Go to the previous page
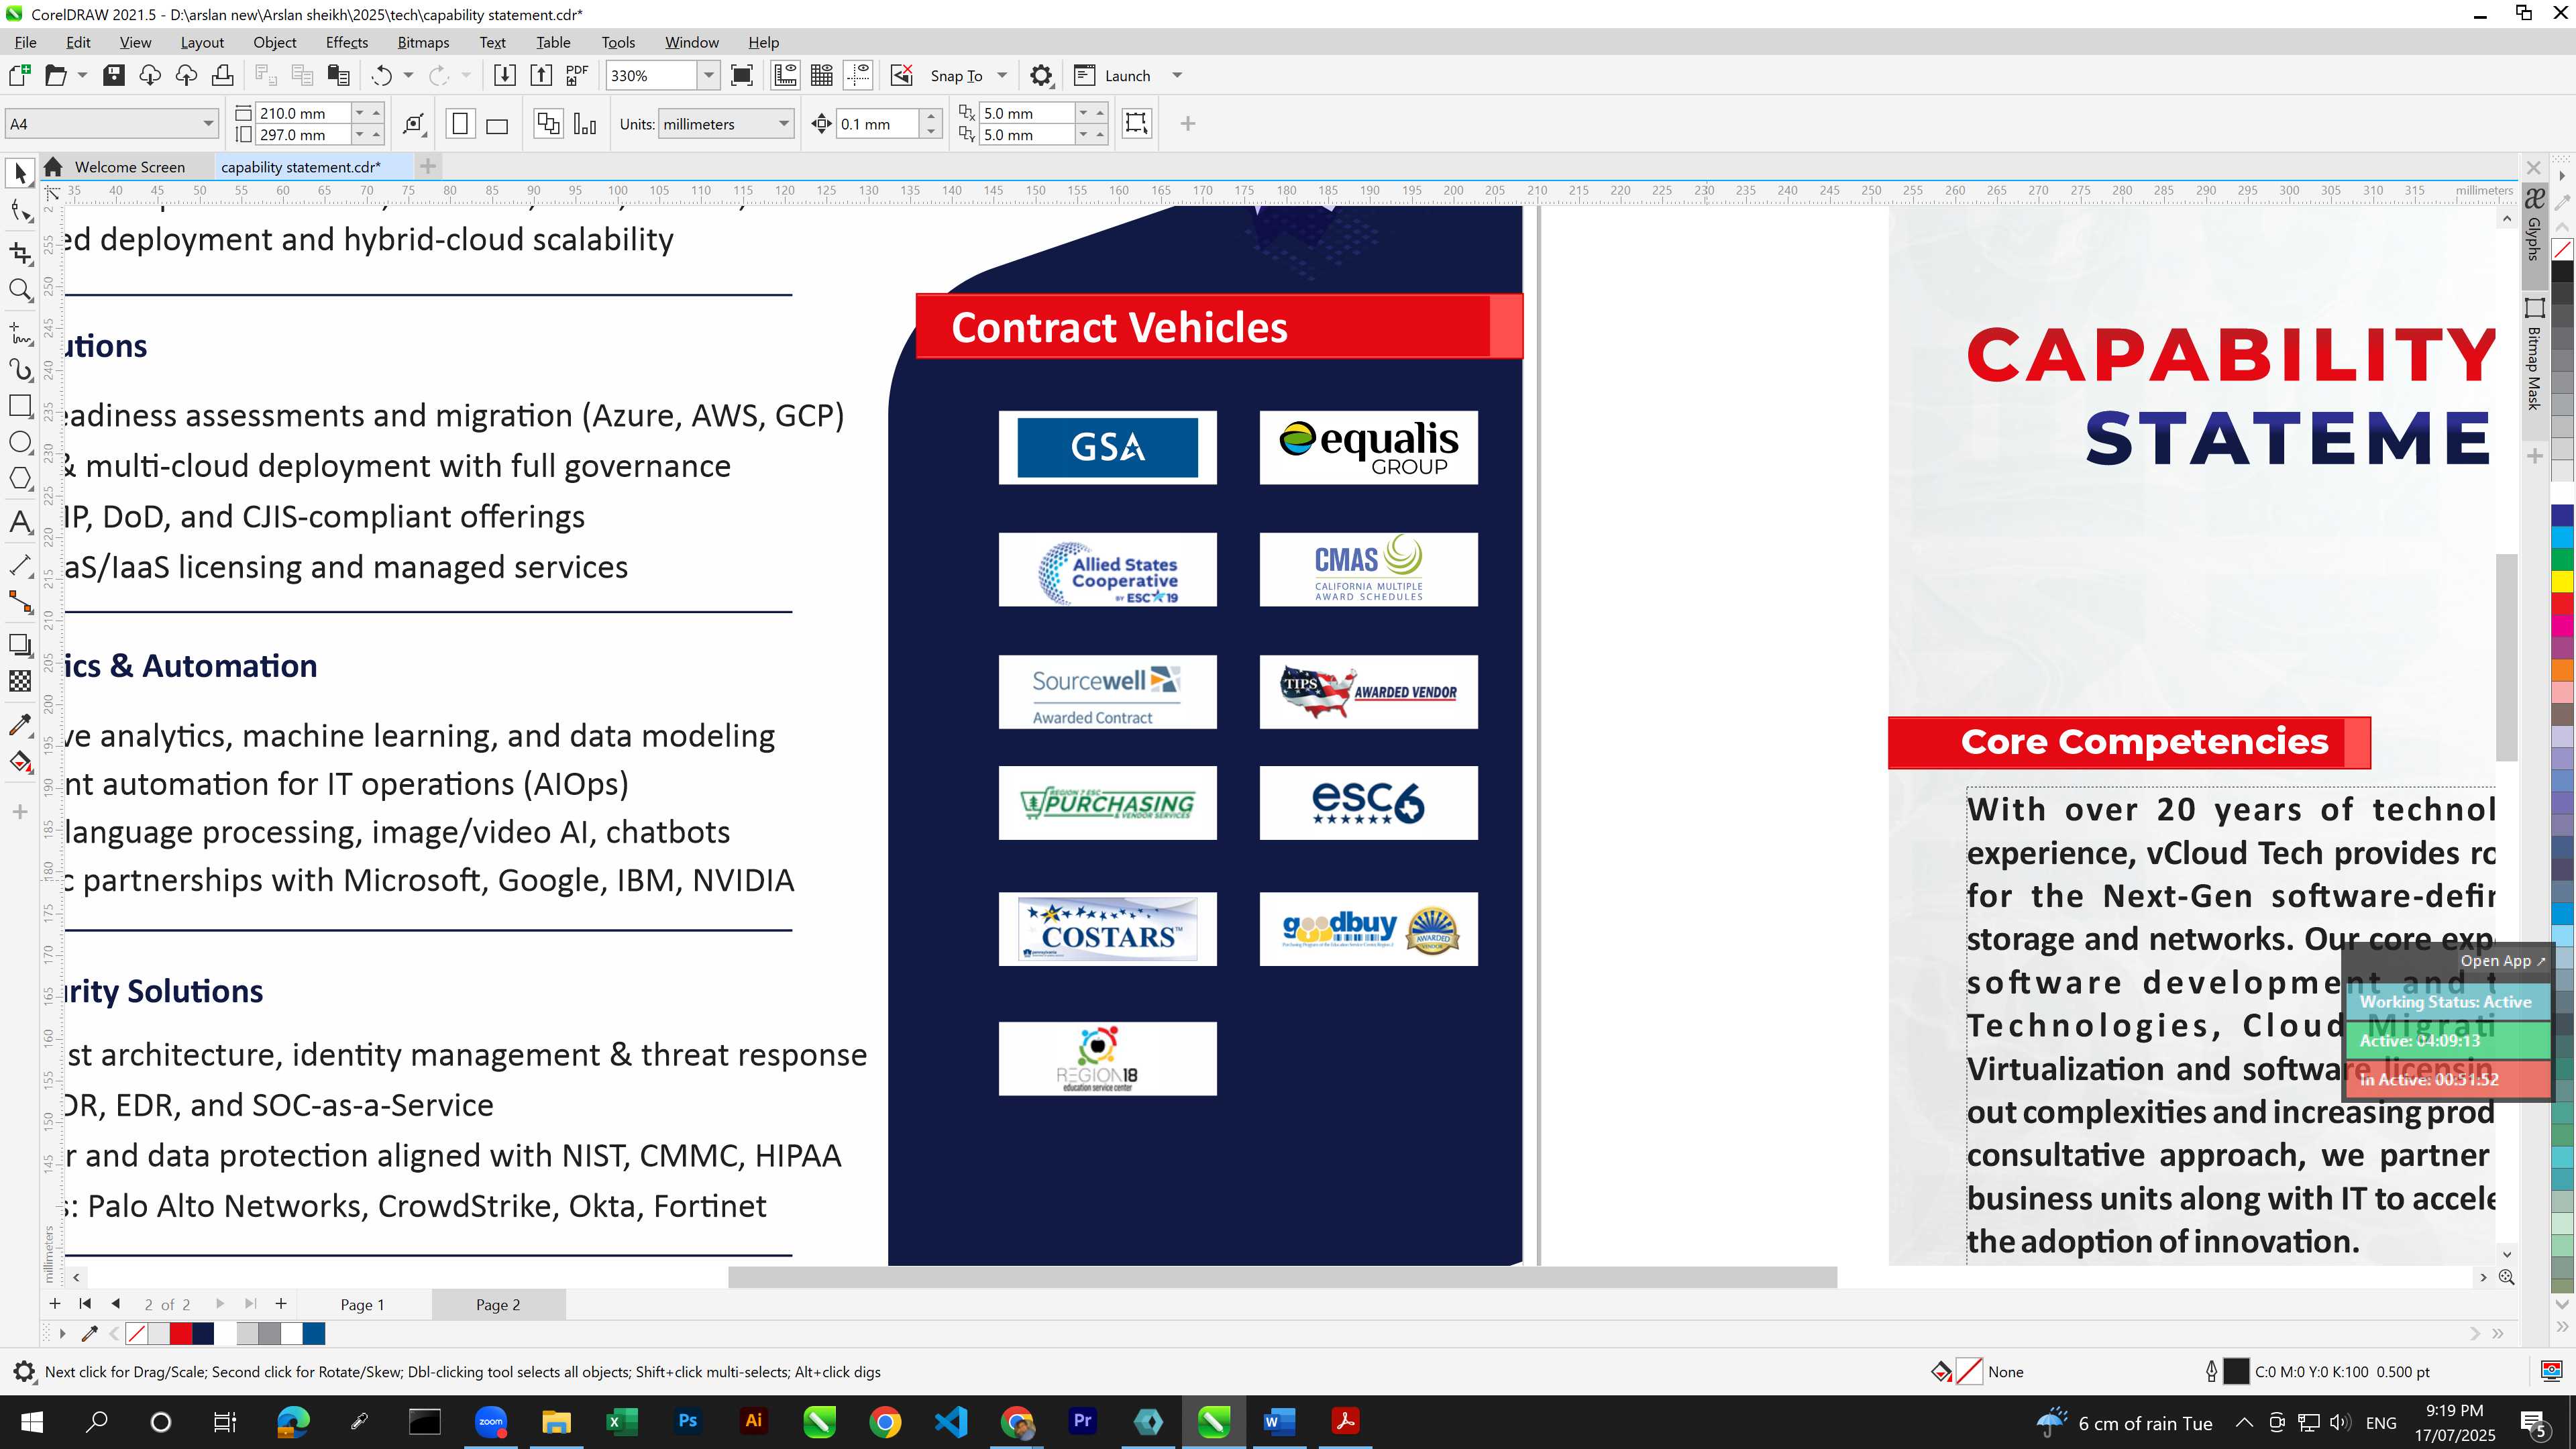Screen dimensions: 2576x1449 (x=116, y=1303)
